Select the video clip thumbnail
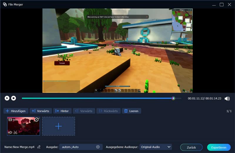This screenshot has height=153, width=235. tap(23, 127)
